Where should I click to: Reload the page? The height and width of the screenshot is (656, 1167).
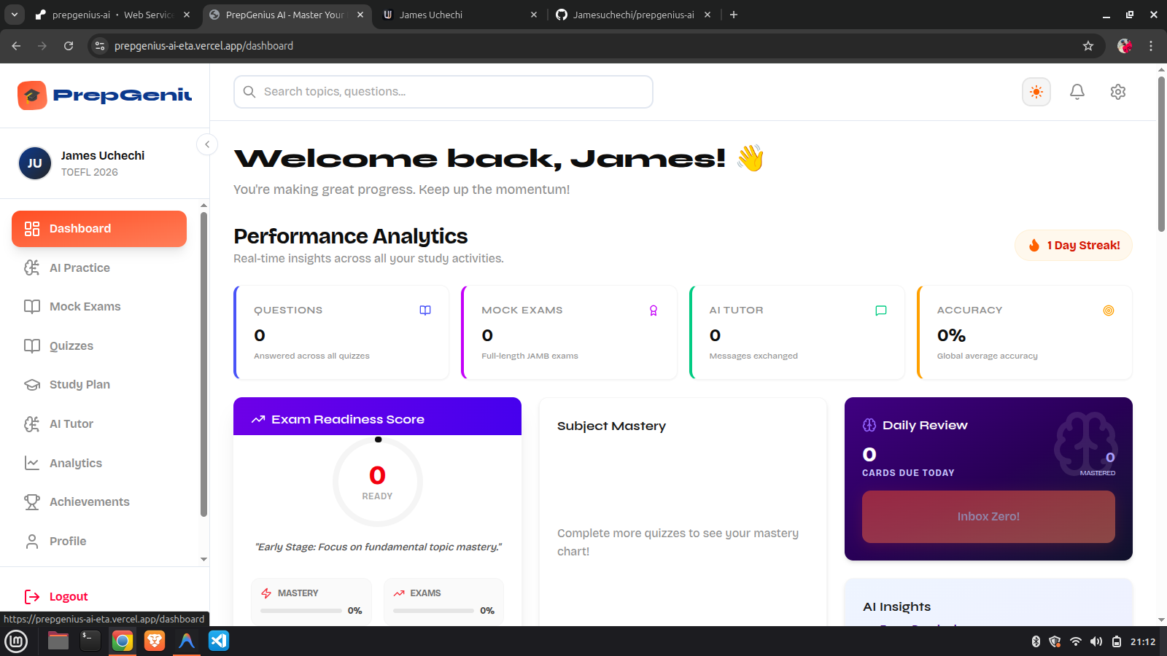[x=69, y=46]
